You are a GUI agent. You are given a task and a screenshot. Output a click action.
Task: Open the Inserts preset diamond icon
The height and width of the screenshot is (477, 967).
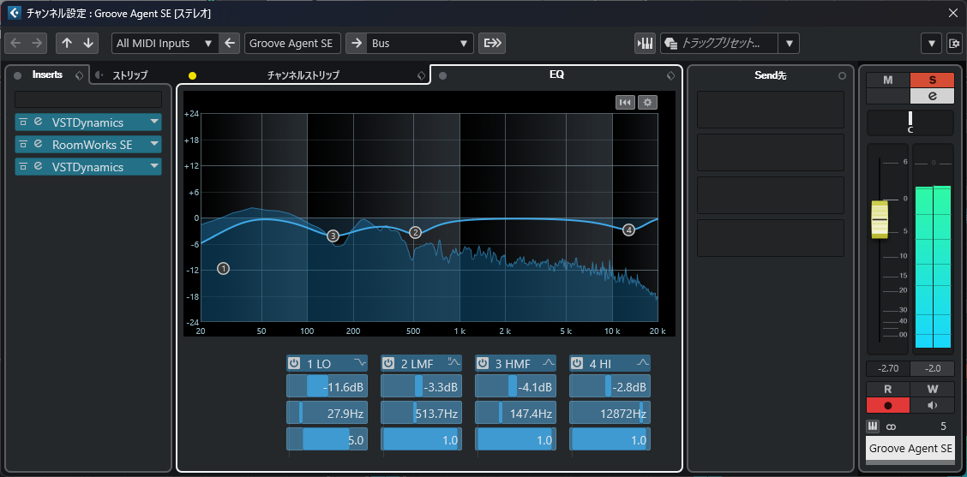click(79, 75)
